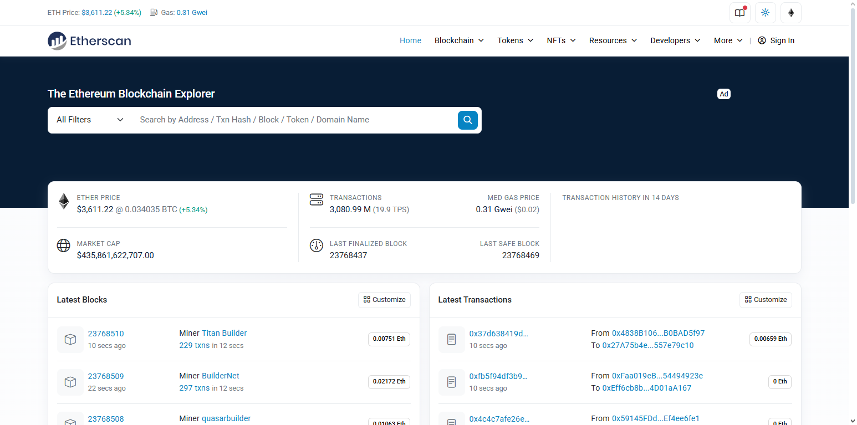Click Sign In
The image size is (857, 425).
776,40
